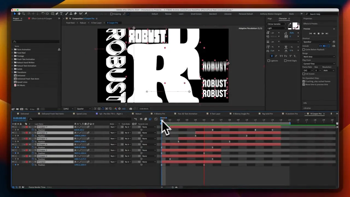The image size is (350, 197).
Task: Enable the Hindi Digits checkbox
Action: pos(285,60)
